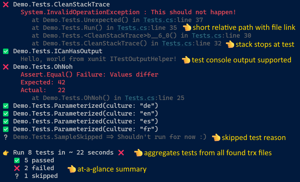Click red X icon beside Demo.Tests.CleanStackTrace
Image resolution: width=300 pixels, height=182 pixels.
5,5
